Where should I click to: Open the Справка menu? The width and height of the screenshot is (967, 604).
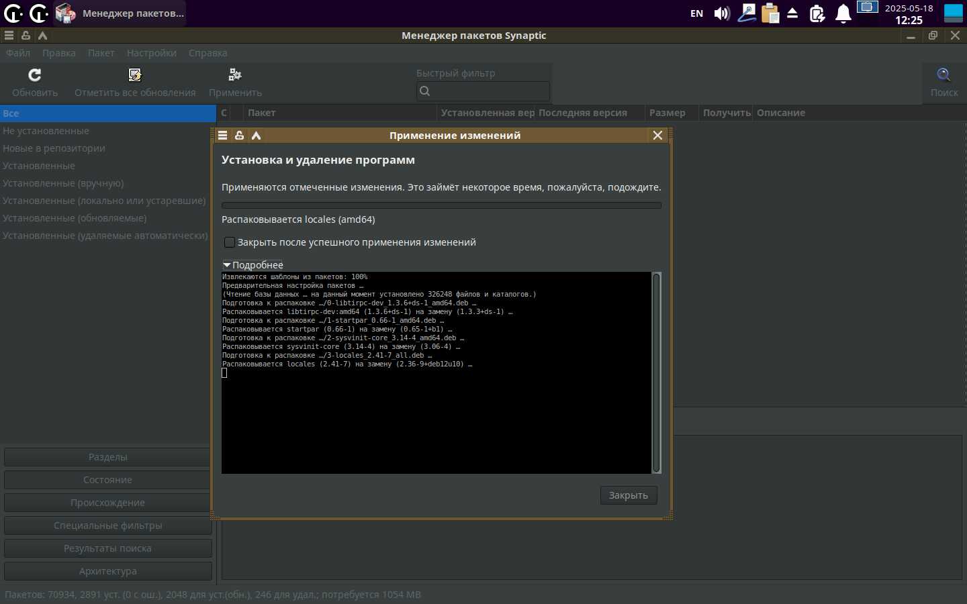pyautogui.click(x=208, y=53)
